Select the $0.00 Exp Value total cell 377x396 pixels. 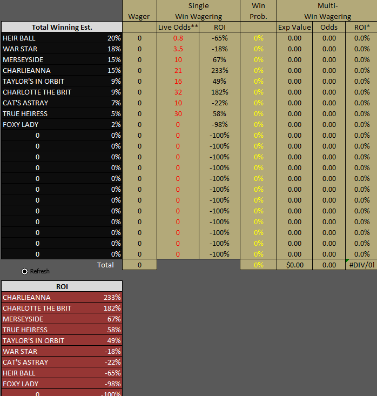(x=294, y=265)
